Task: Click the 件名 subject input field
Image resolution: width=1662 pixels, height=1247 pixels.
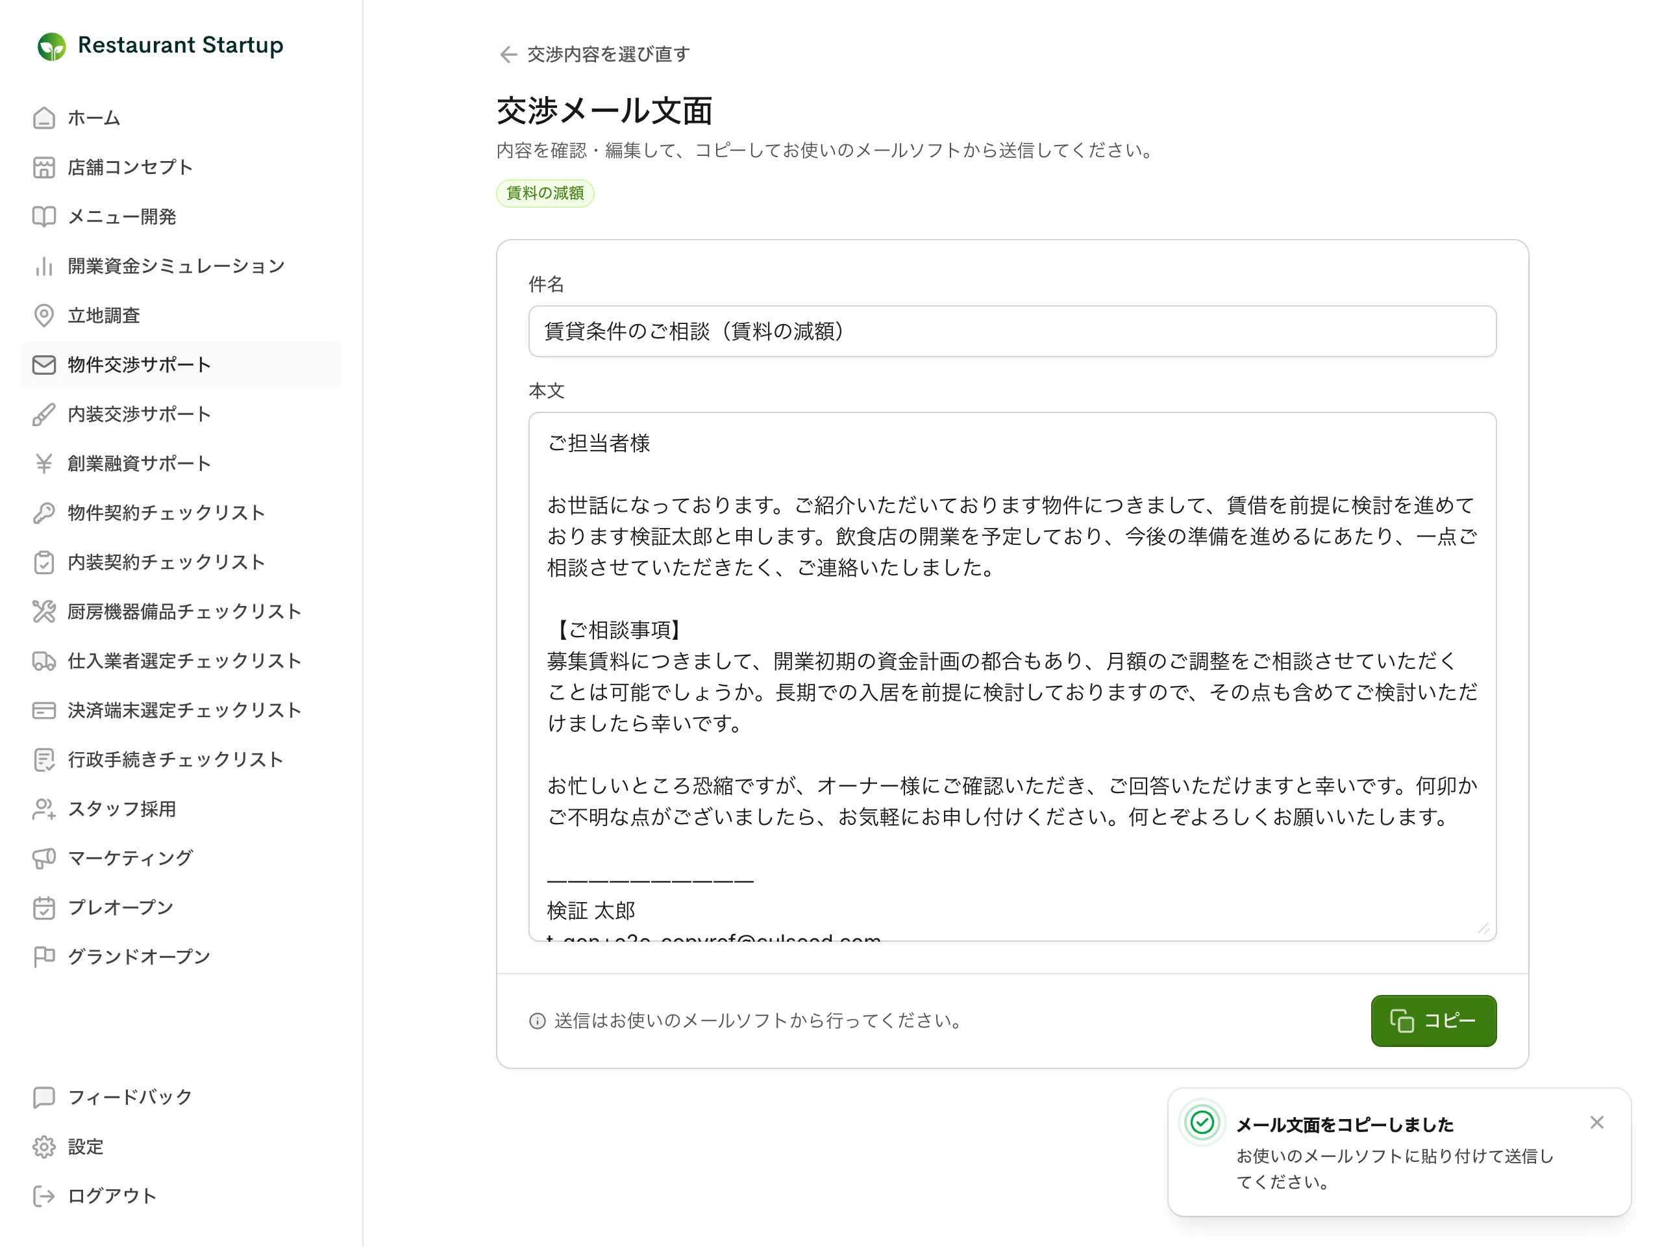Action: tap(1011, 331)
